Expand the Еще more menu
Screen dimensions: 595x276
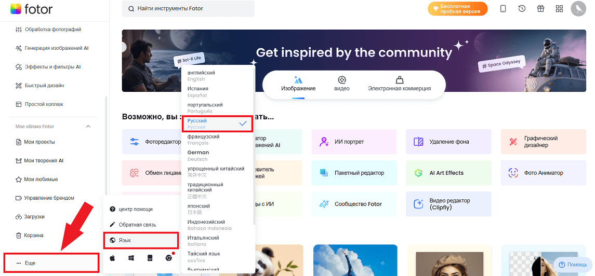coord(51,263)
